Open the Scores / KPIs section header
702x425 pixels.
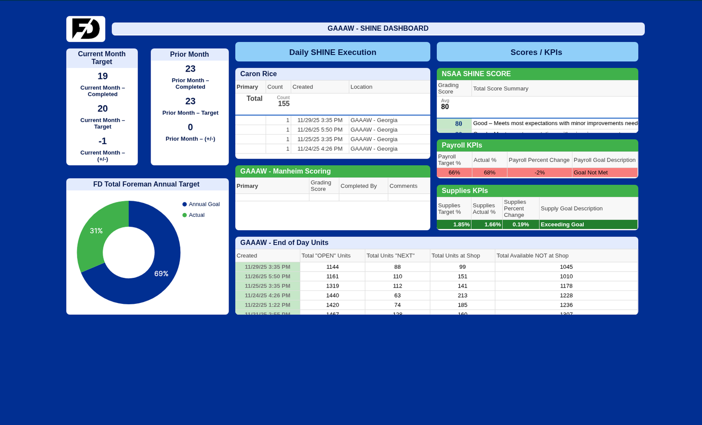click(x=537, y=52)
